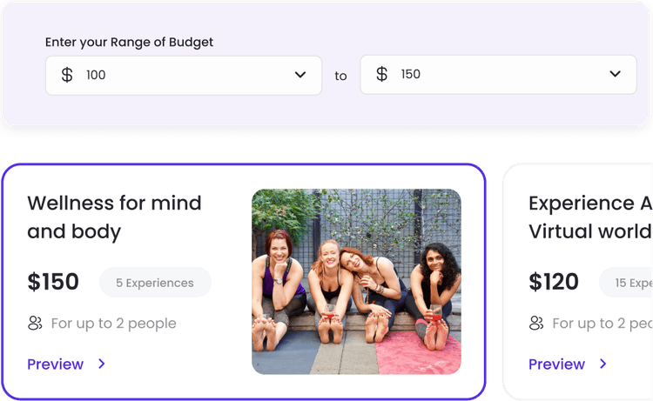This screenshot has width=653, height=401.
Task: Click the 5 Experiences badge
Action: [155, 283]
